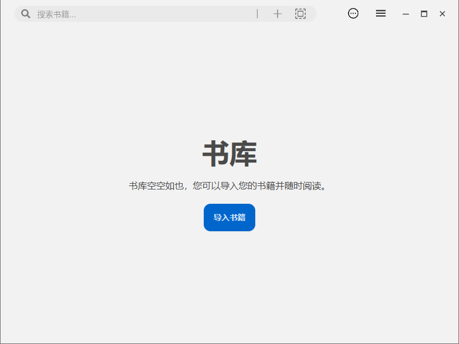Click the 导入书籍 button
459x344 pixels.
tap(229, 218)
